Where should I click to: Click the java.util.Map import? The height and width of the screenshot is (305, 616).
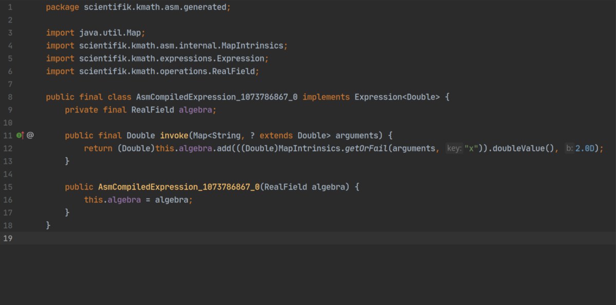(x=110, y=33)
